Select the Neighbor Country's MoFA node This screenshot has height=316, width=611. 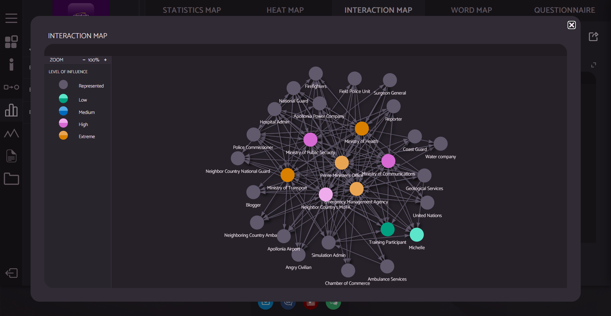click(326, 194)
